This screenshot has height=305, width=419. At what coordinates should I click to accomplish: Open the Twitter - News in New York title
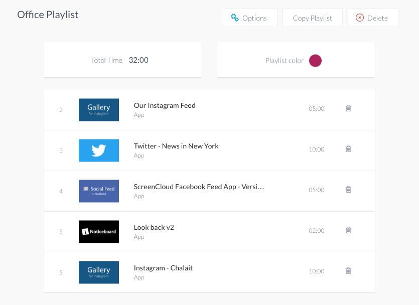176,146
